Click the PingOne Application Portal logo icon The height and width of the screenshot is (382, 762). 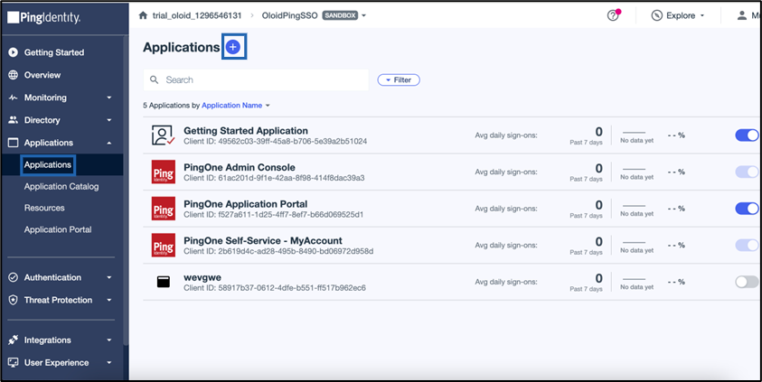point(164,209)
